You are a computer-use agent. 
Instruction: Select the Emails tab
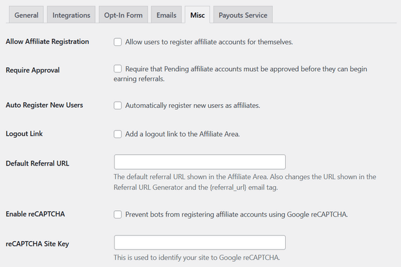[166, 15]
